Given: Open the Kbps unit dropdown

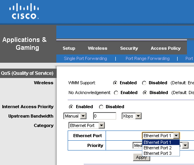Looking at the screenshot, I should [131, 116].
